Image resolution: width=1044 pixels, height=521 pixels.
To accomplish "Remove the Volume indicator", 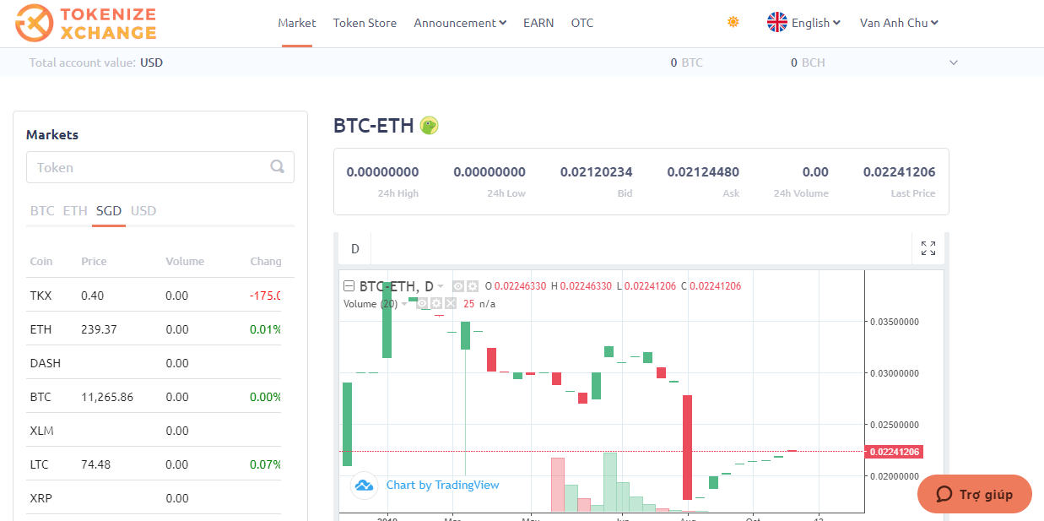I will point(451,303).
